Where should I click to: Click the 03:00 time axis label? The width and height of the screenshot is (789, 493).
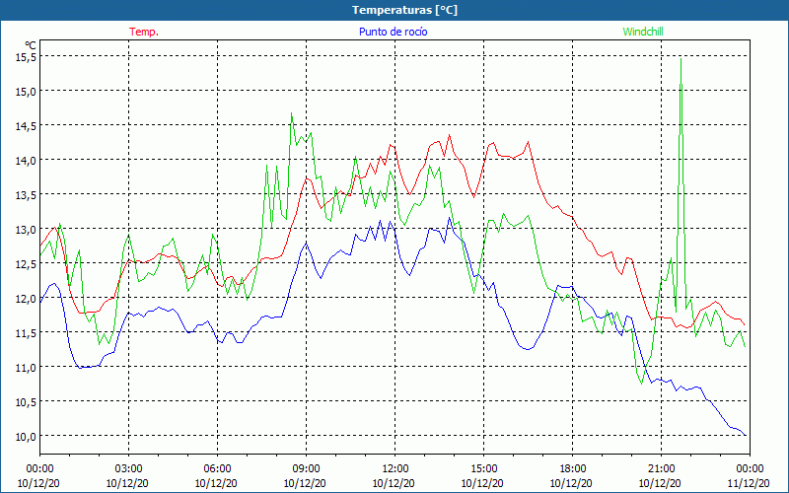tap(128, 469)
